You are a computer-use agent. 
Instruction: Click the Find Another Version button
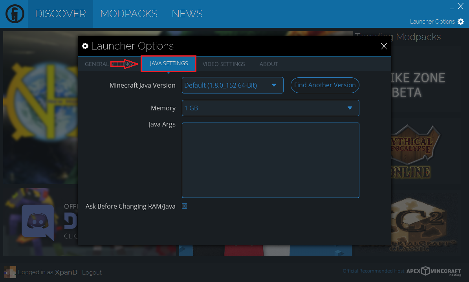tap(325, 85)
